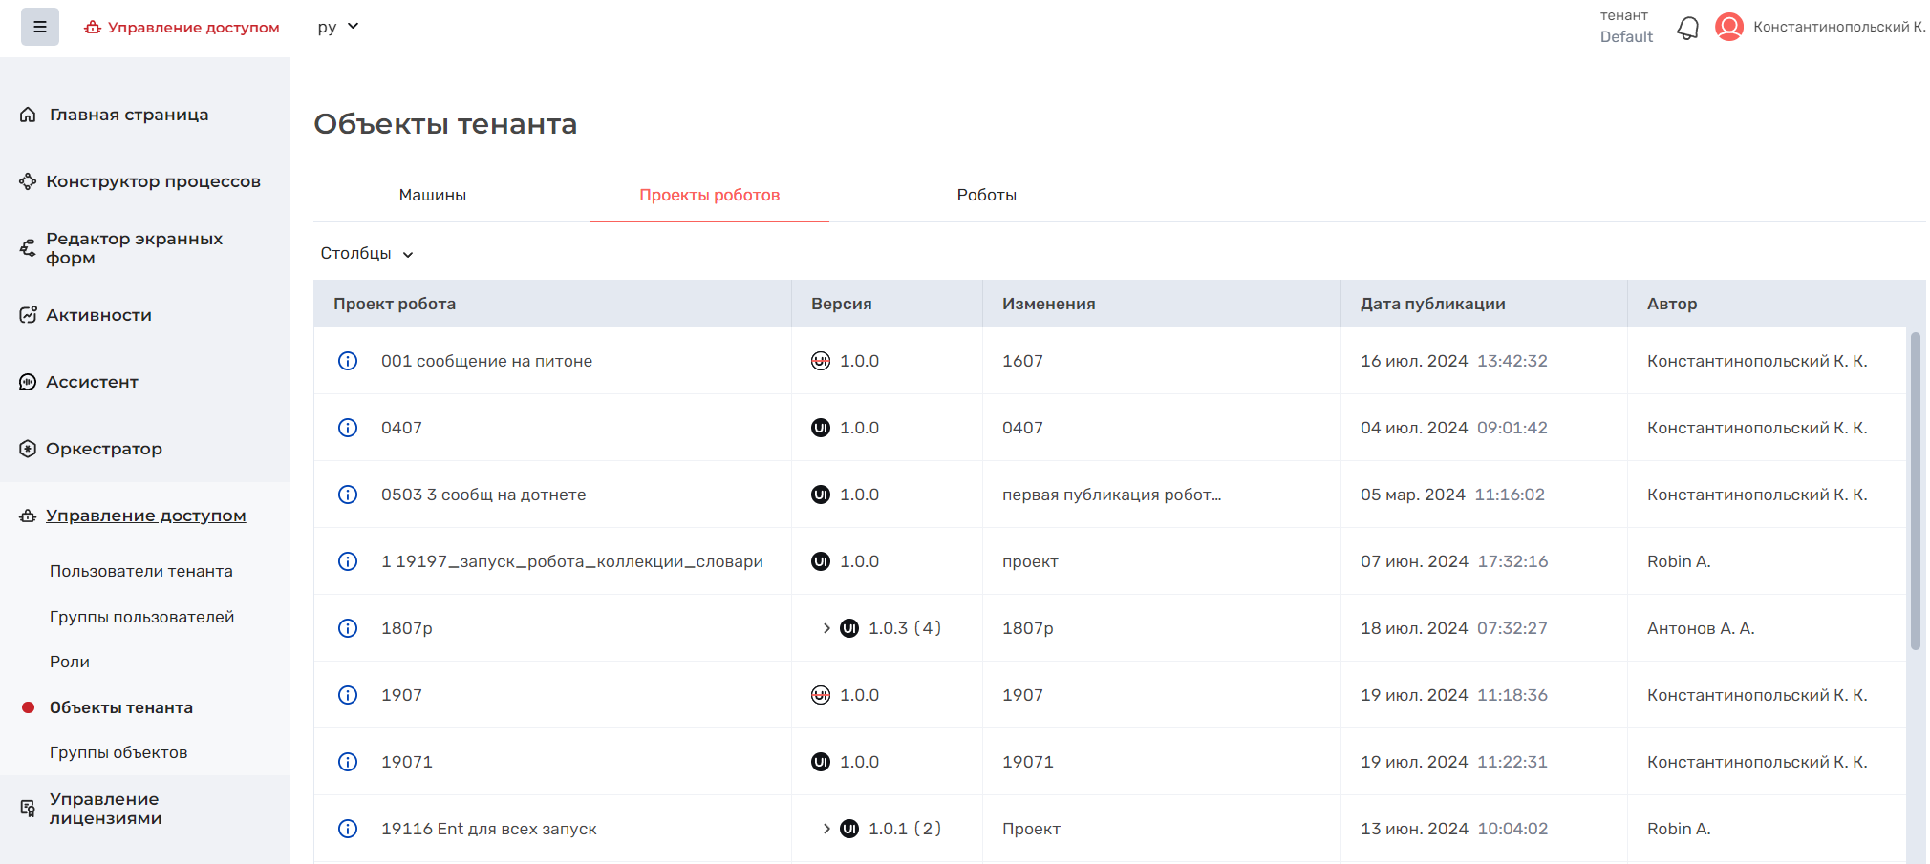Click info icon for project 0407
The width and height of the screenshot is (1930, 864).
click(x=348, y=428)
